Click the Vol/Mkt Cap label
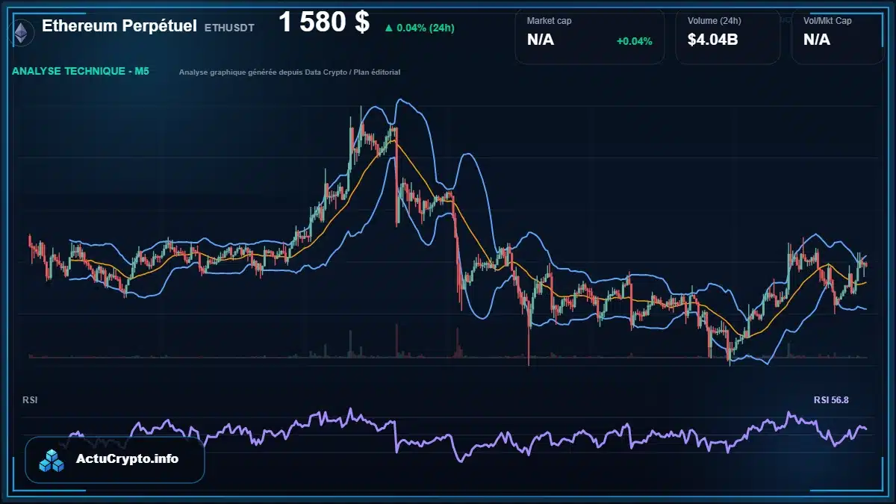Screen dimensions: 896x504 827,21
